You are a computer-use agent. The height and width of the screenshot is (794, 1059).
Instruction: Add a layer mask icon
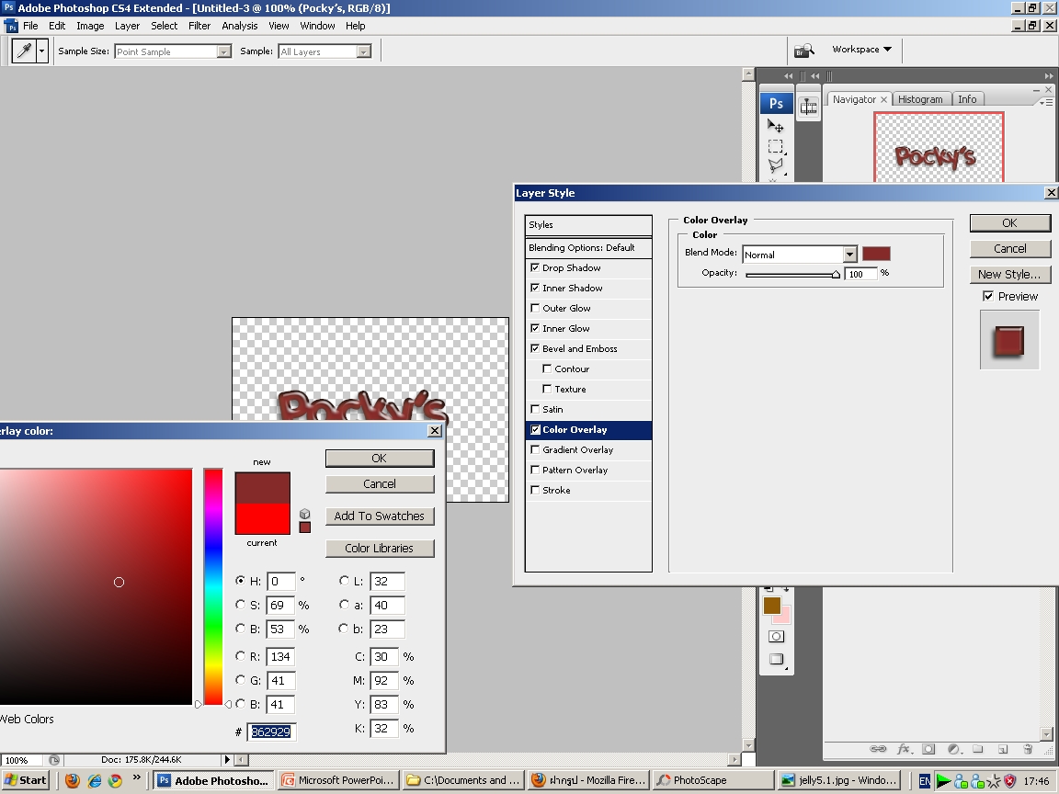[928, 748]
